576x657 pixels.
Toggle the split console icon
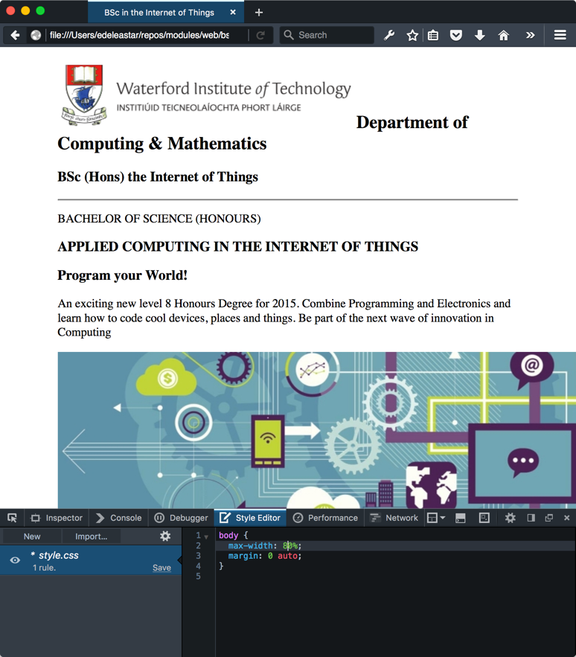(x=461, y=518)
